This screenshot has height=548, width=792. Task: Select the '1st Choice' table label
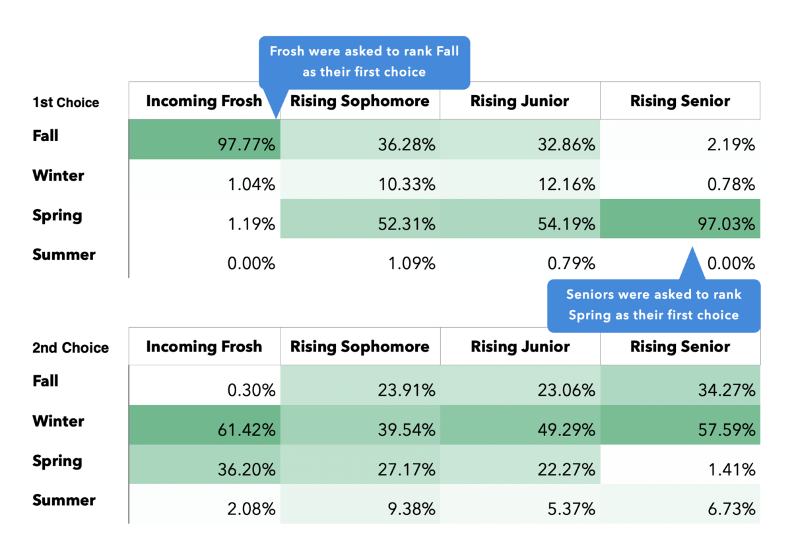point(65,102)
